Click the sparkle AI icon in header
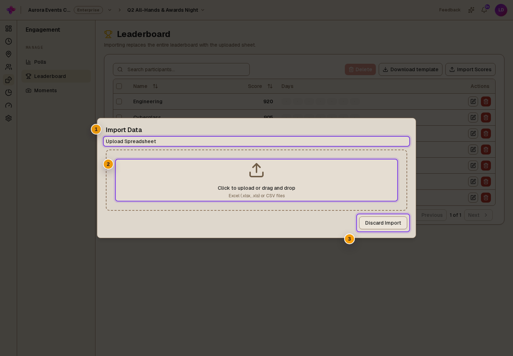The image size is (513, 356). pyautogui.click(x=471, y=10)
